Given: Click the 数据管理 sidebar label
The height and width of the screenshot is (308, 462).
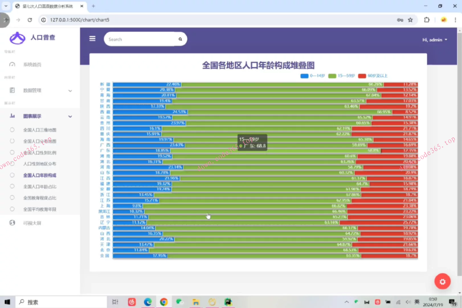Looking at the screenshot, I should [32, 90].
